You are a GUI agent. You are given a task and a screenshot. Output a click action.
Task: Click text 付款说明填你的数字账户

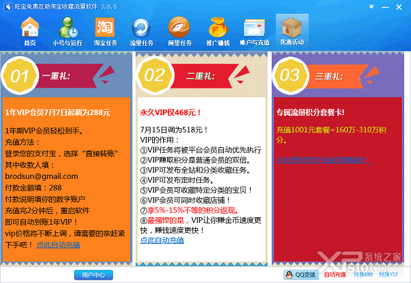(x=45, y=199)
